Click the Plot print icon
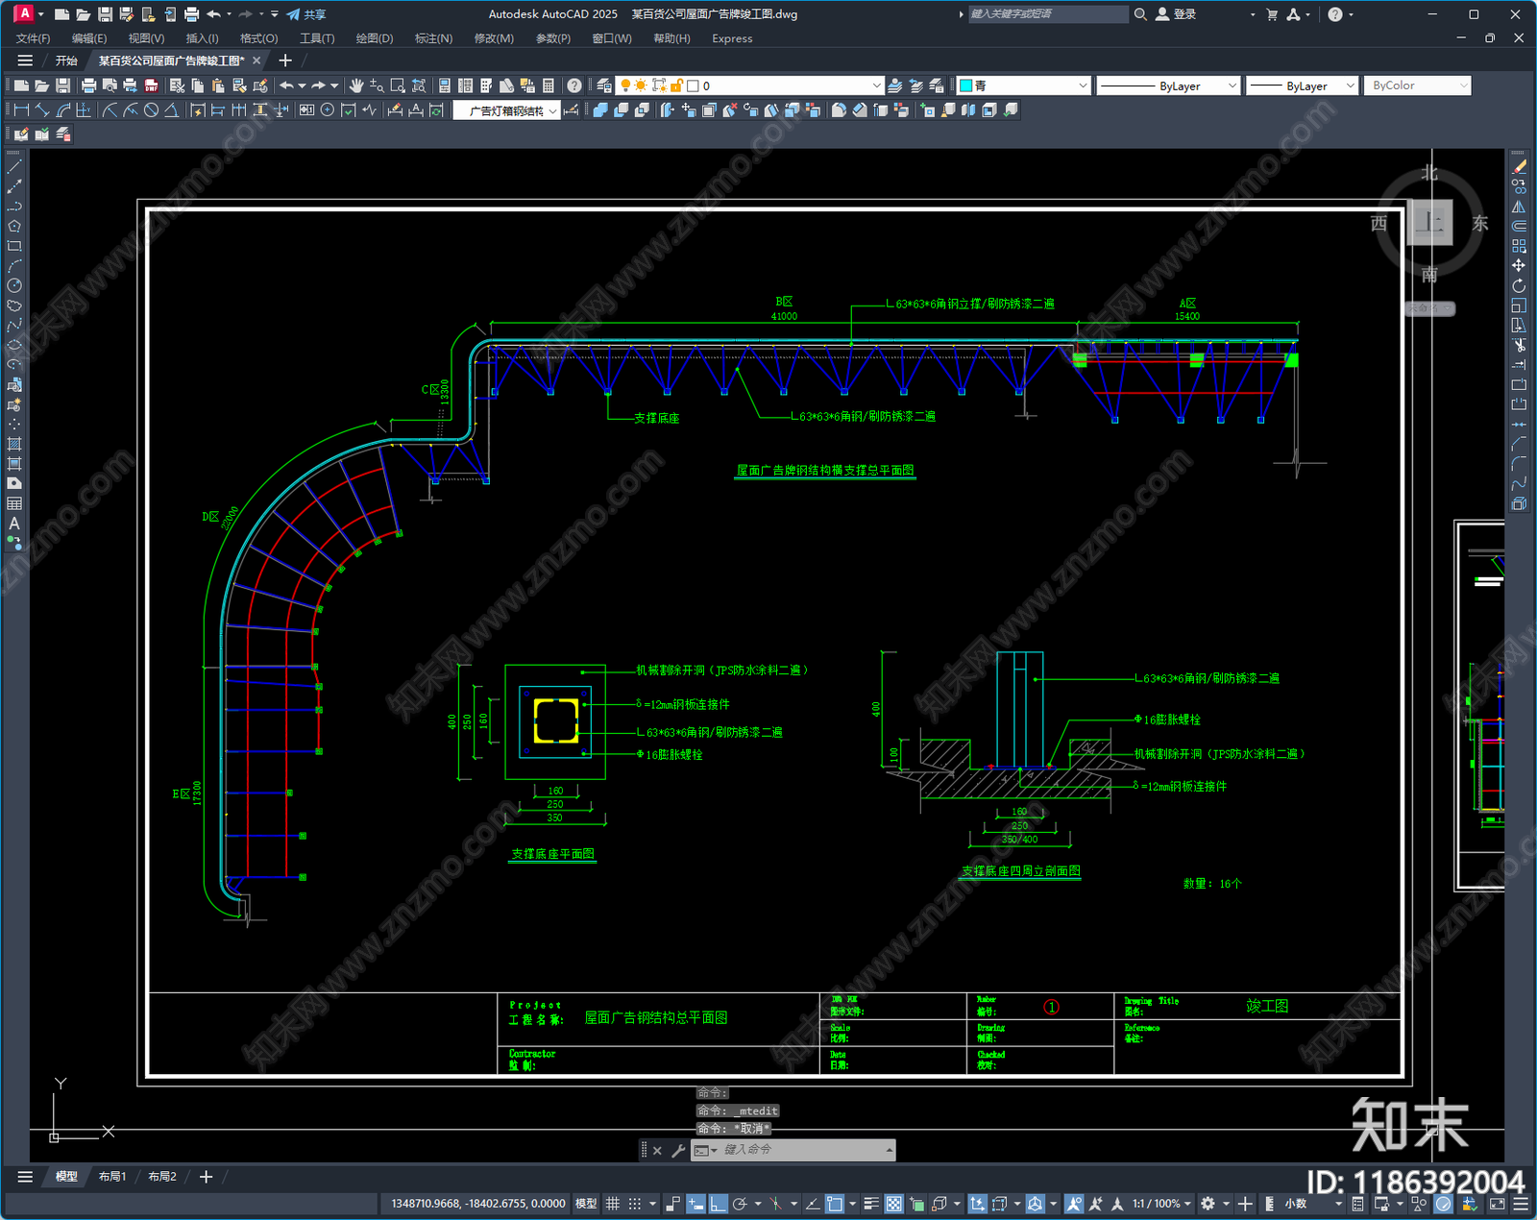This screenshot has height=1220, width=1537. (x=89, y=85)
